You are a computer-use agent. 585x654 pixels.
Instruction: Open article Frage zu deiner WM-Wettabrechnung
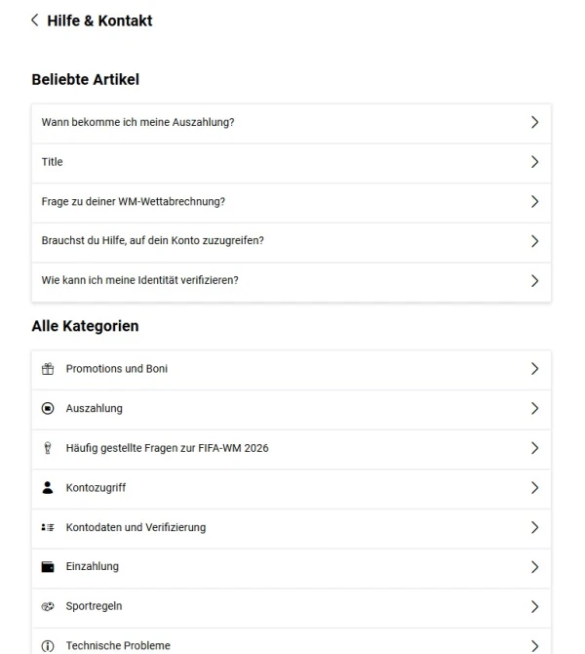[x=292, y=202]
